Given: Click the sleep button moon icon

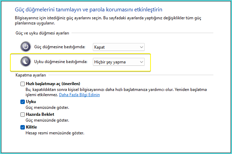Looking at the screenshot, I should click(x=26, y=62).
